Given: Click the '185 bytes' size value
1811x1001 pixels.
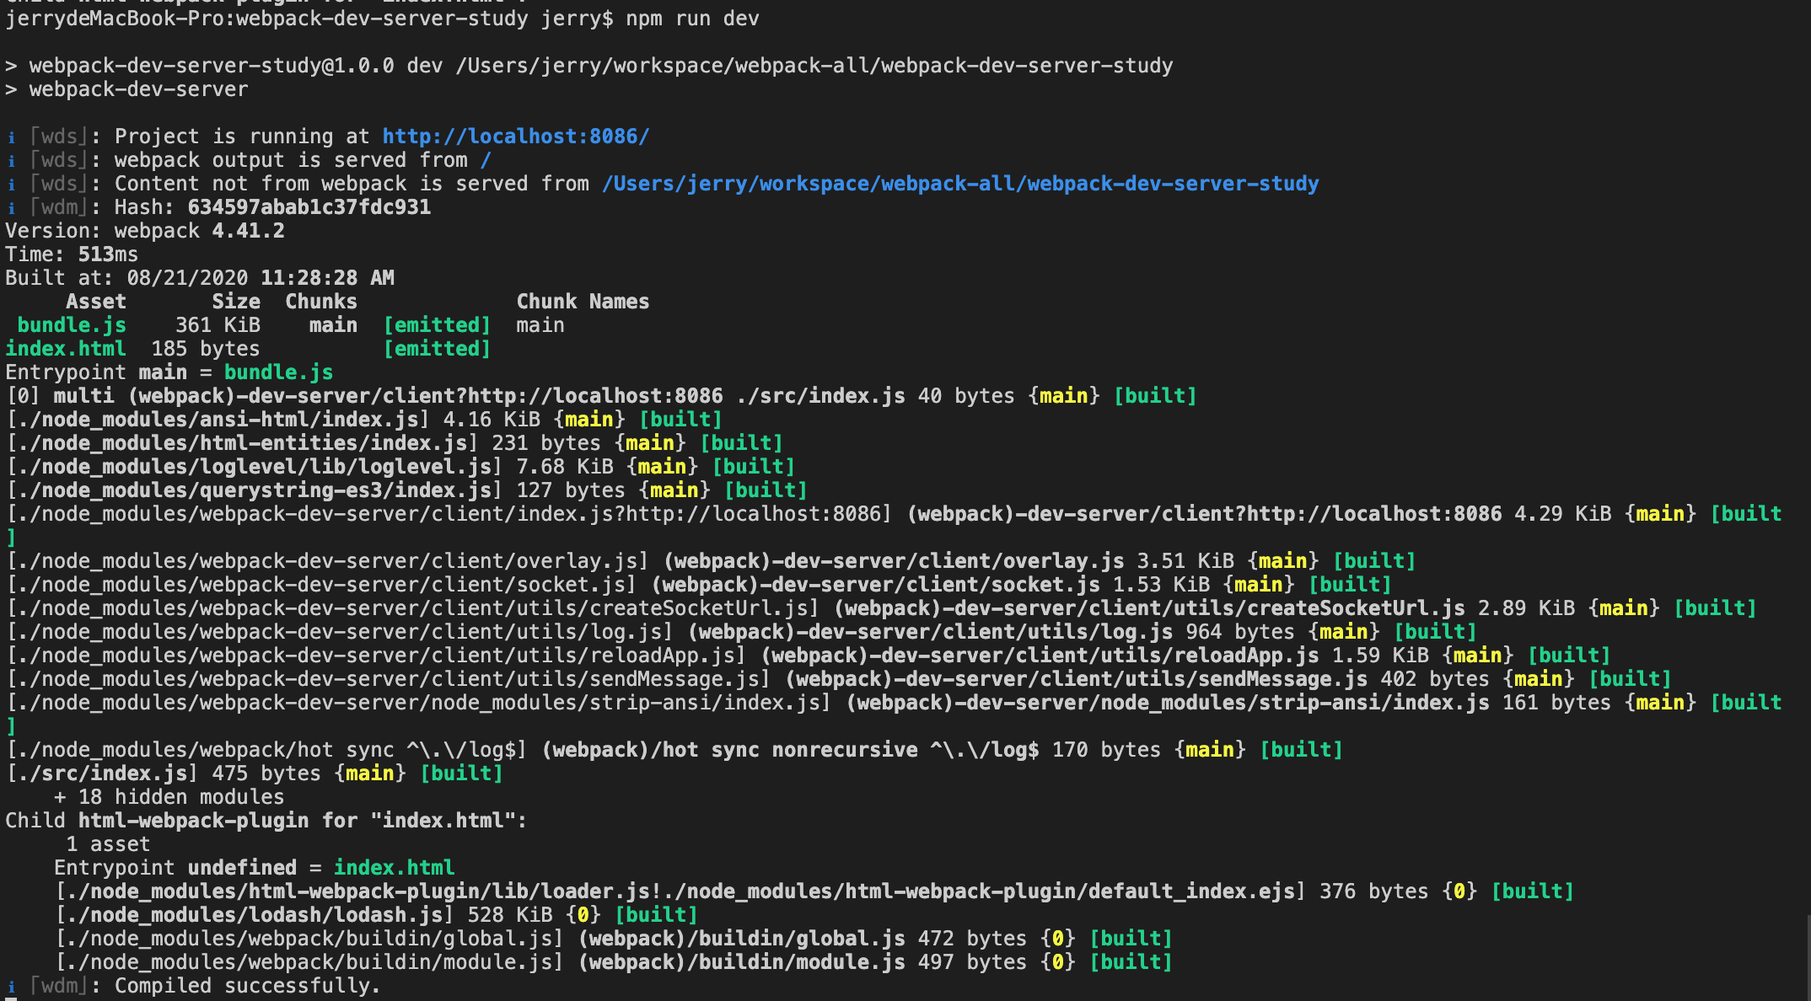Looking at the screenshot, I should coord(206,349).
